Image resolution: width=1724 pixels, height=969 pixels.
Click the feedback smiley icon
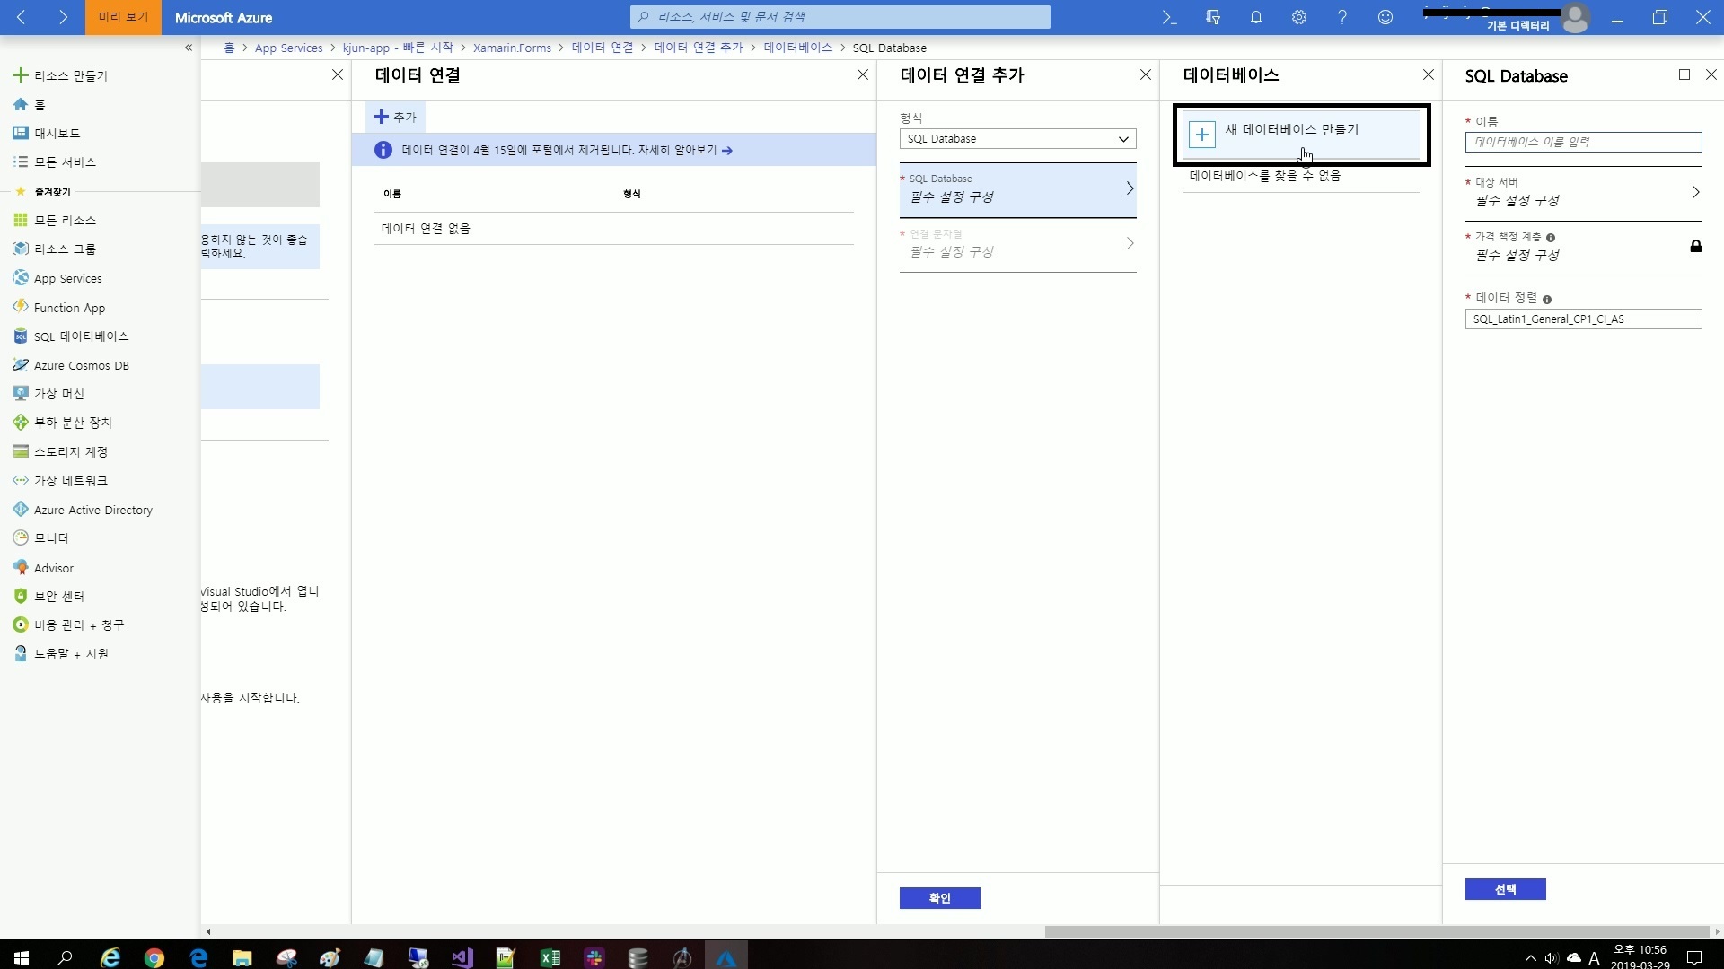[1385, 17]
